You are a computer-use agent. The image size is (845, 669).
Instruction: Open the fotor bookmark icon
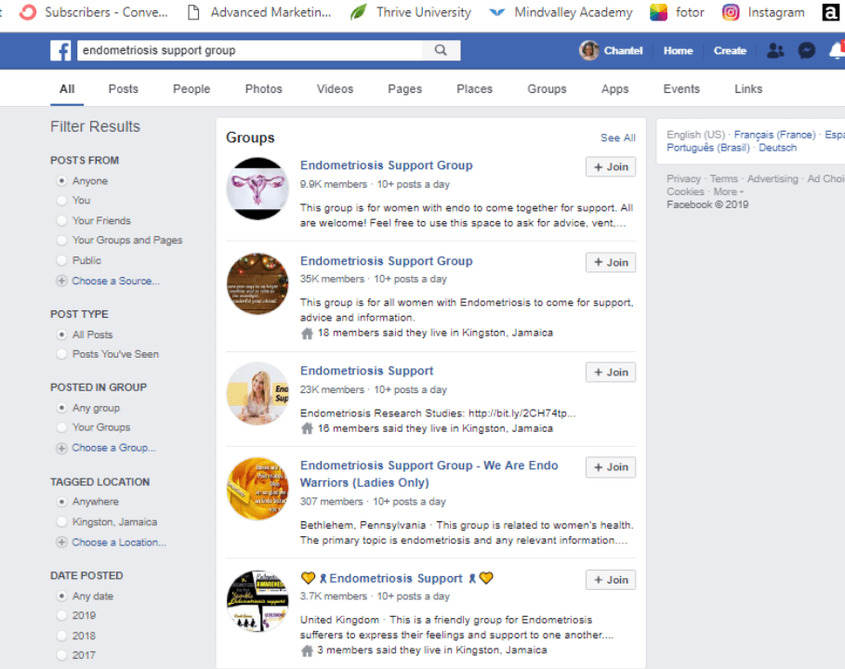tap(658, 12)
